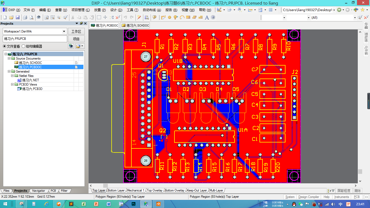Viewport: 370px width, 208px height.
Task: Select the 文件查看 radio button
Action: pyautogui.click(x=4, y=46)
